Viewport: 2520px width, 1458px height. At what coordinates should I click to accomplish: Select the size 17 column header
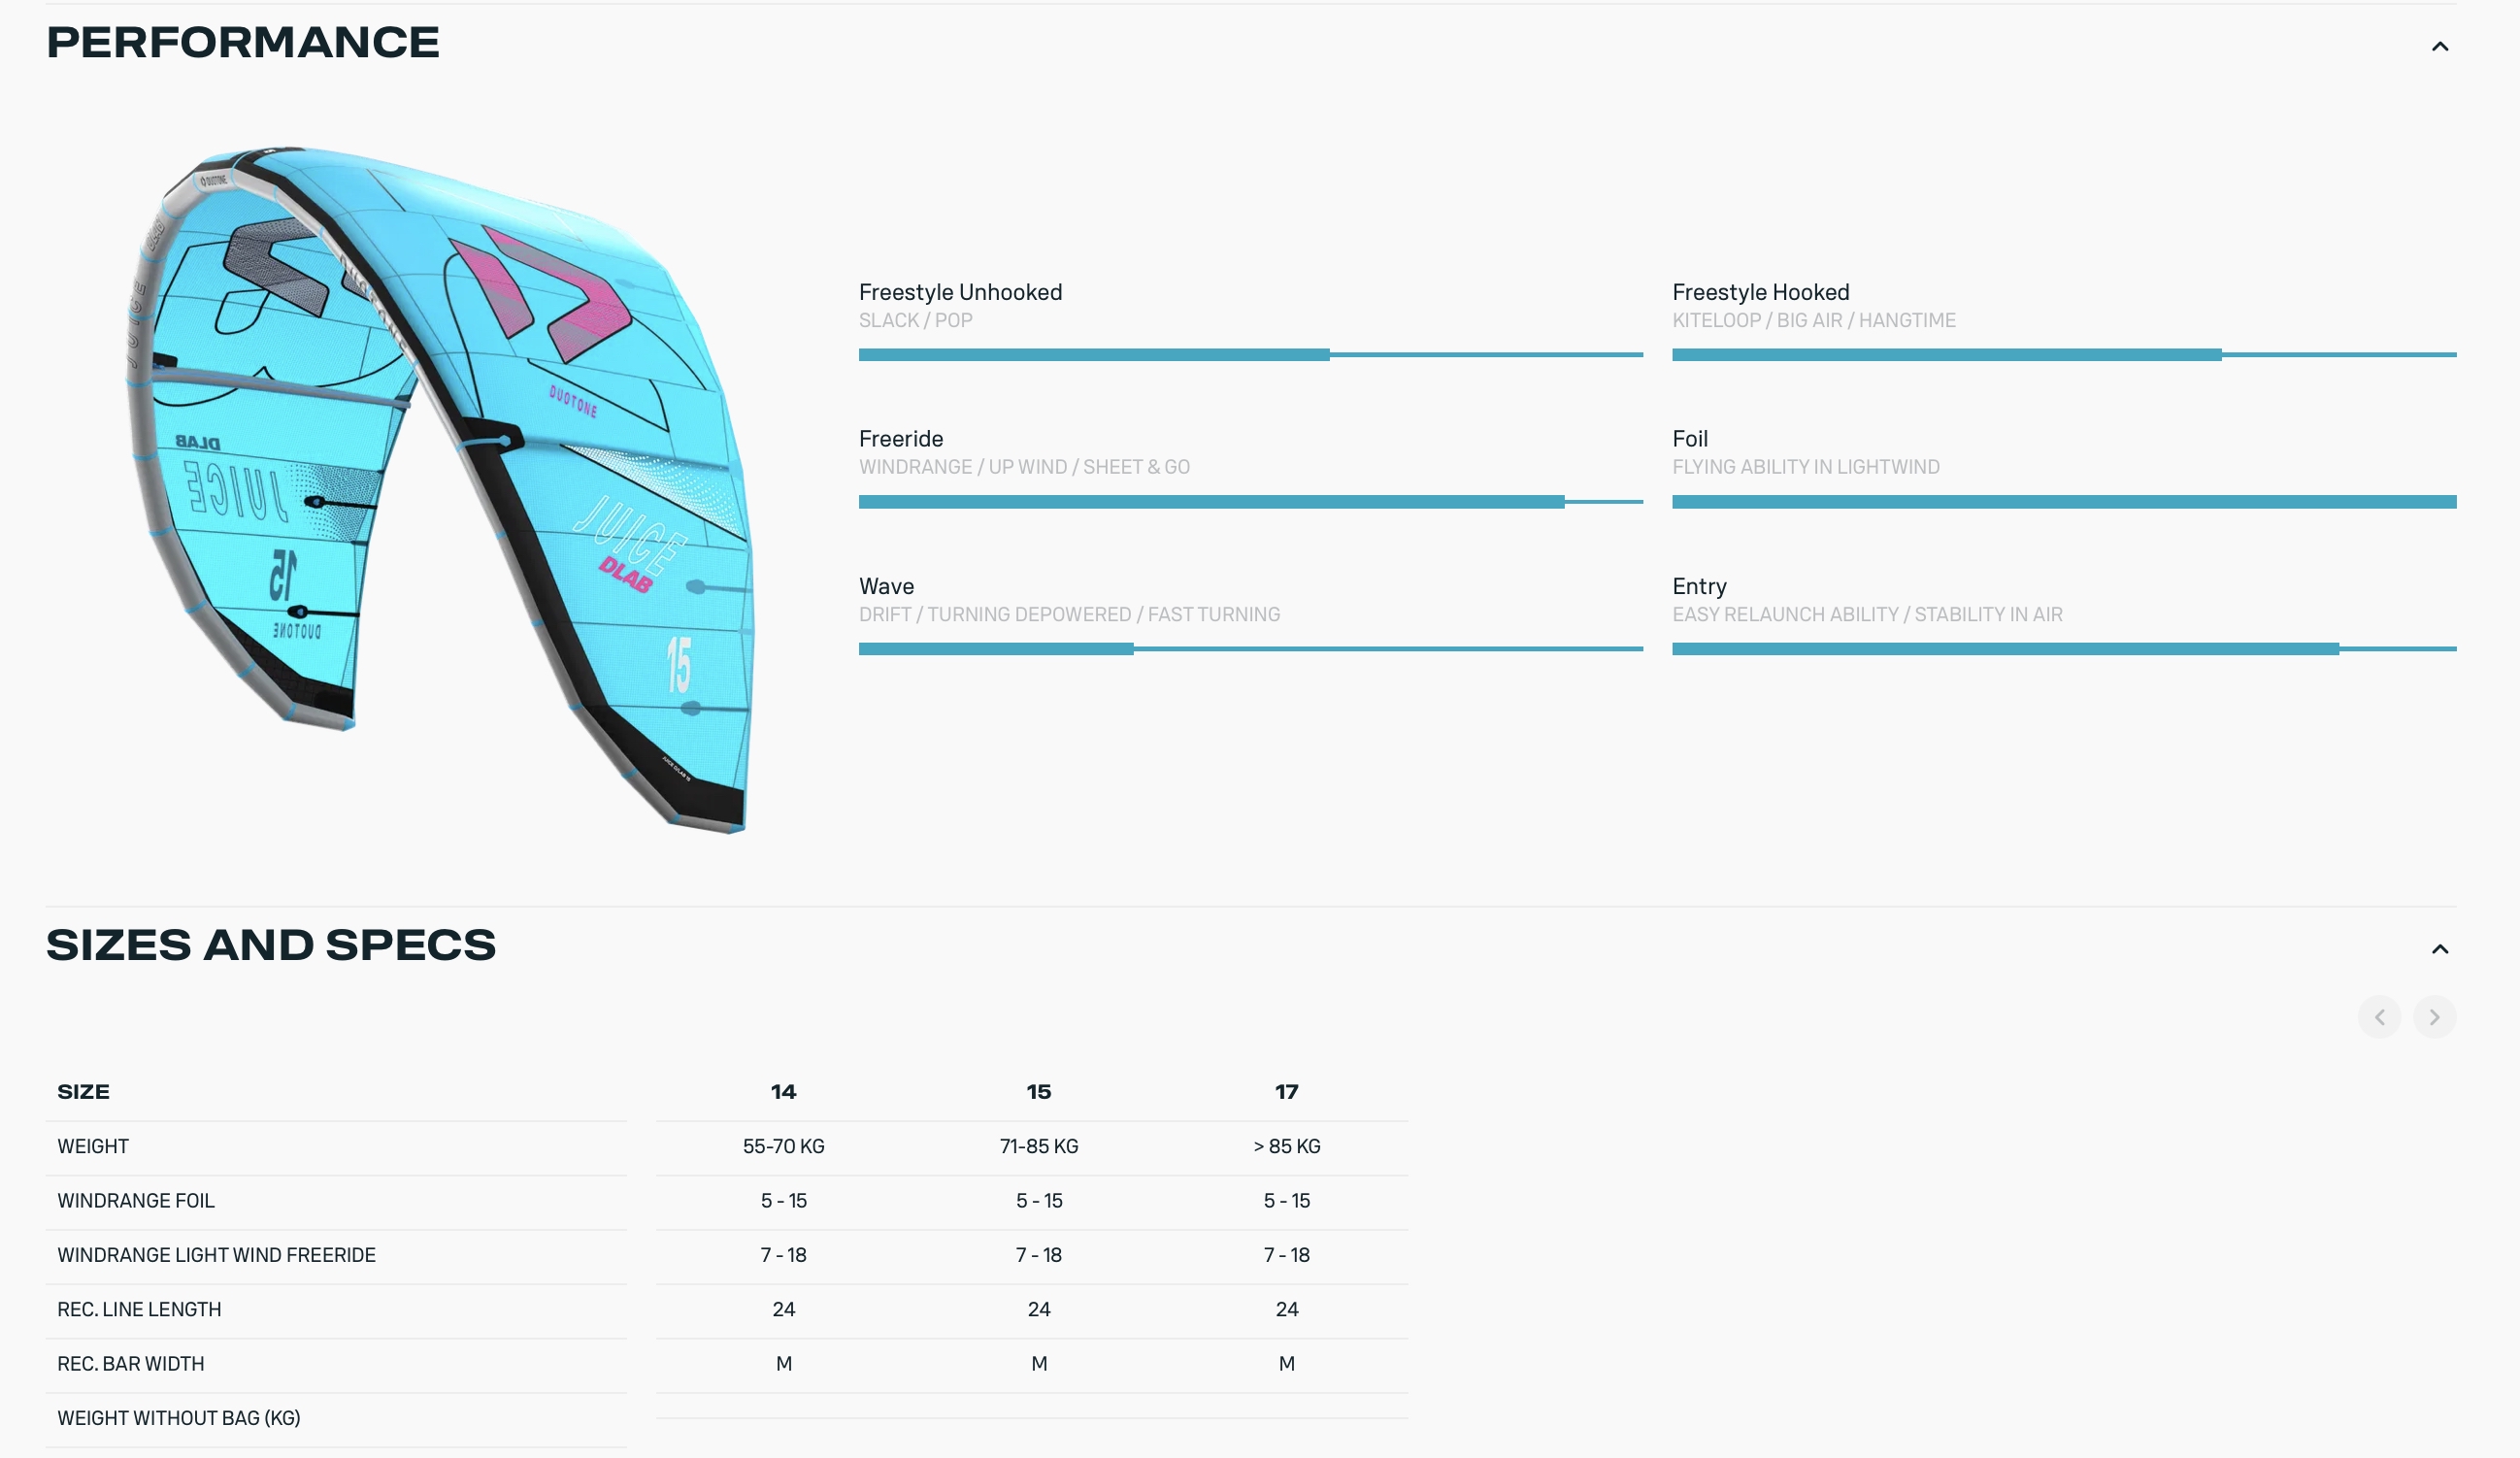1286,1092
